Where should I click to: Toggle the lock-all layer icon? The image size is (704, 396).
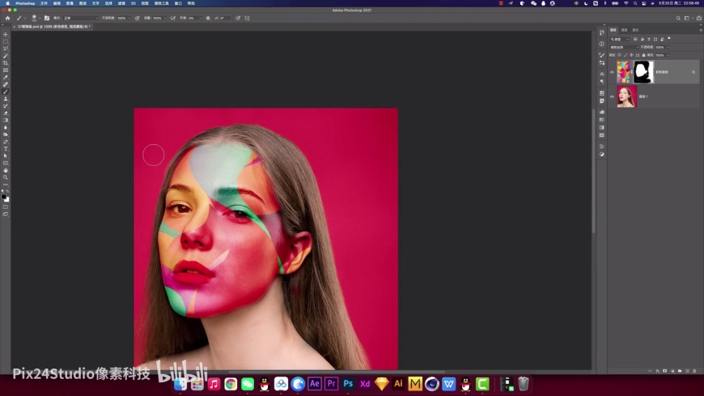pyautogui.click(x=643, y=55)
